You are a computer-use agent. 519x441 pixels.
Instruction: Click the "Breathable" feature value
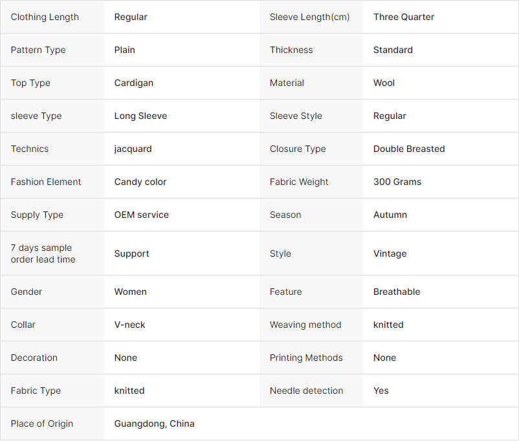pyautogui.click(x=397, y=292)
